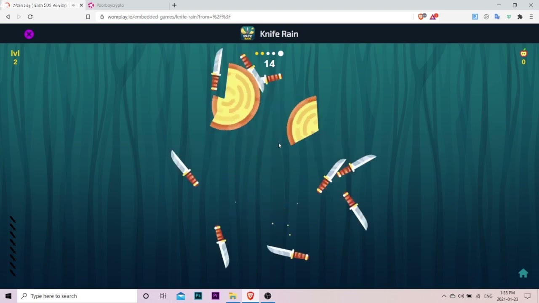Close the game with the purple X button
Image resolution: width=539 pixels, height=303 pixels.
29,34
